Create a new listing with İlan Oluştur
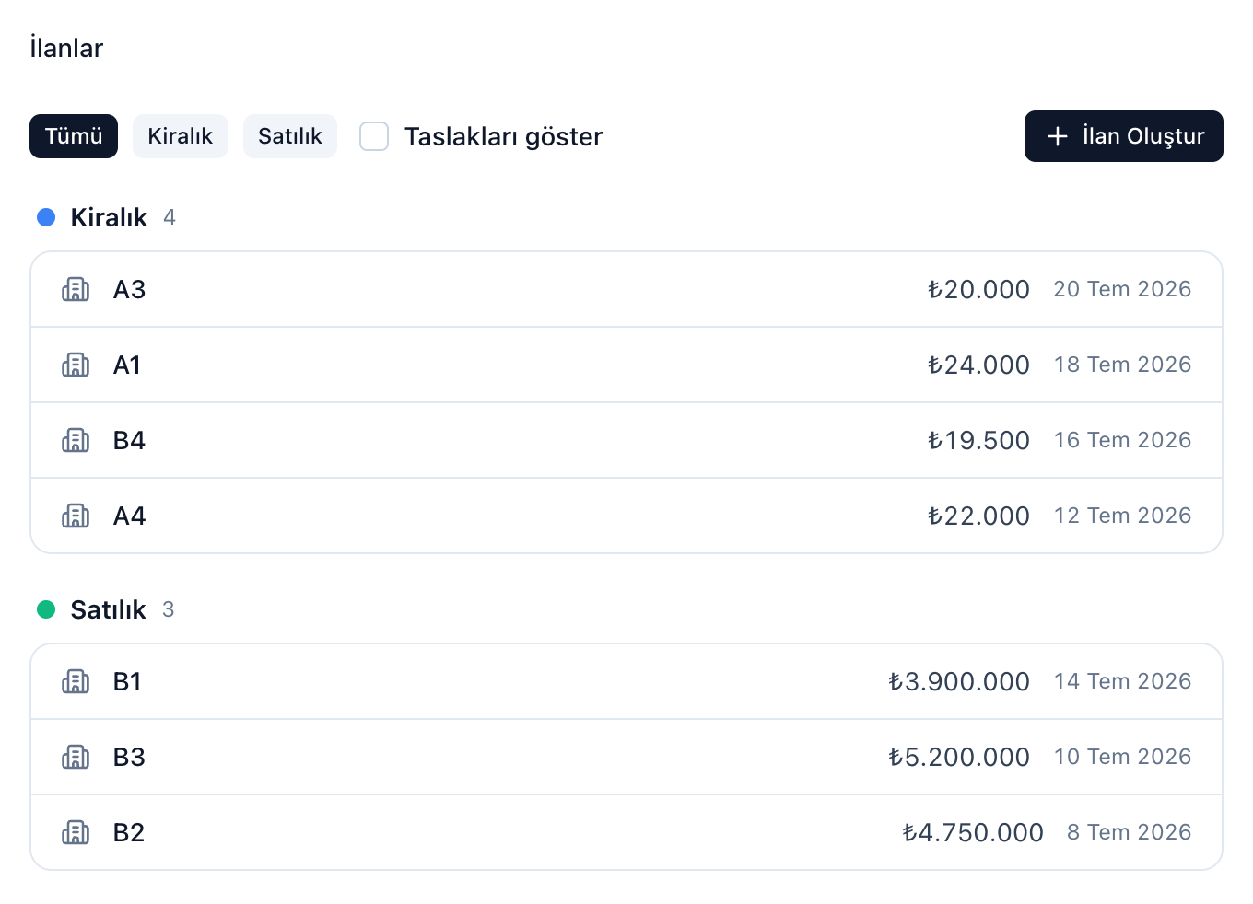The image size is (1253, 904). coord(1124,136)
